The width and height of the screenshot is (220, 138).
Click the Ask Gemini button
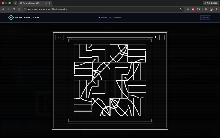211,3
